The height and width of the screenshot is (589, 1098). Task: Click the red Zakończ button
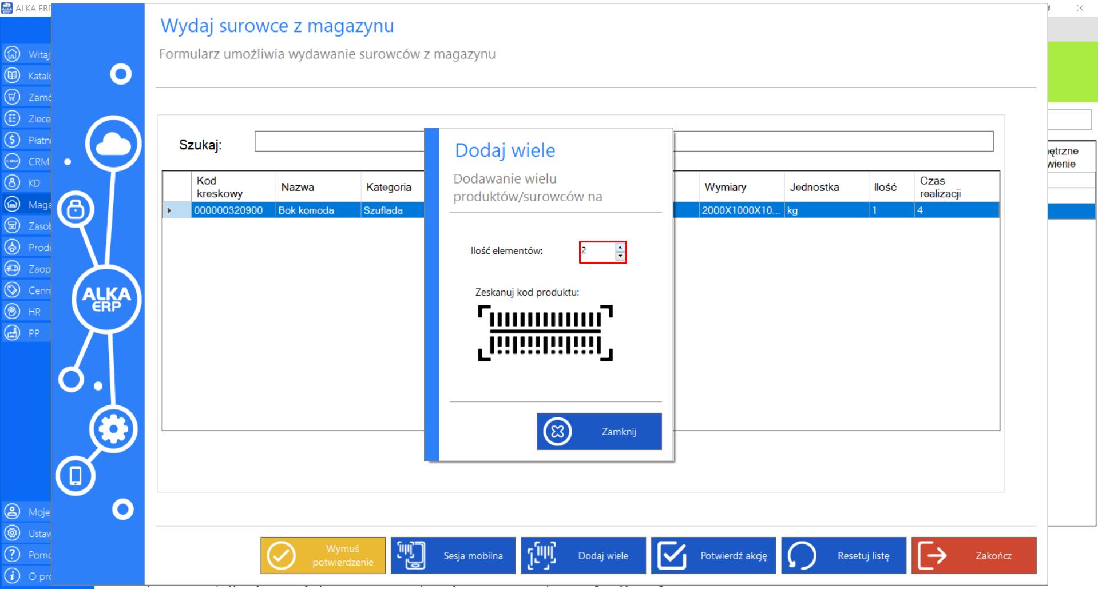(974, 555)
